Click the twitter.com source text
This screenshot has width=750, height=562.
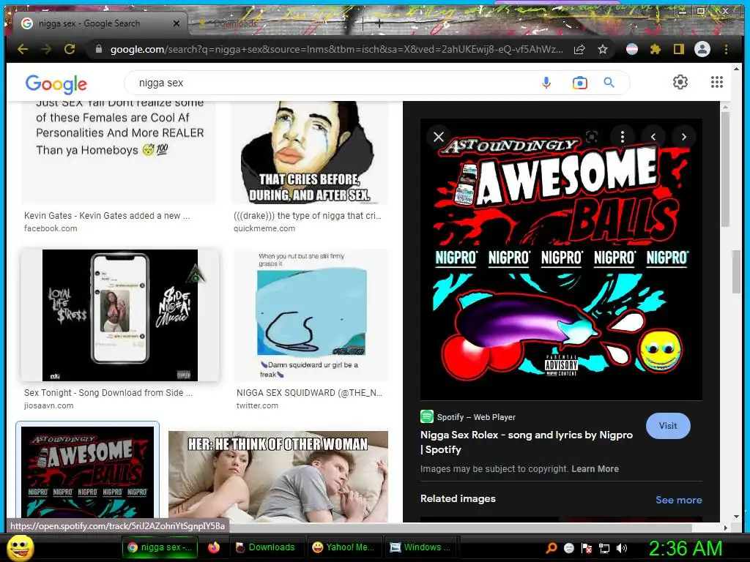tap(257, 405)
